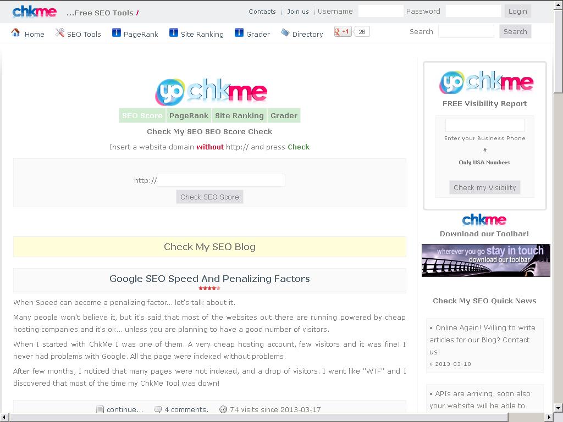Click the SEO Tools wrench icon
This screenshot has height=422, width=563.
[x=59, y=32]
